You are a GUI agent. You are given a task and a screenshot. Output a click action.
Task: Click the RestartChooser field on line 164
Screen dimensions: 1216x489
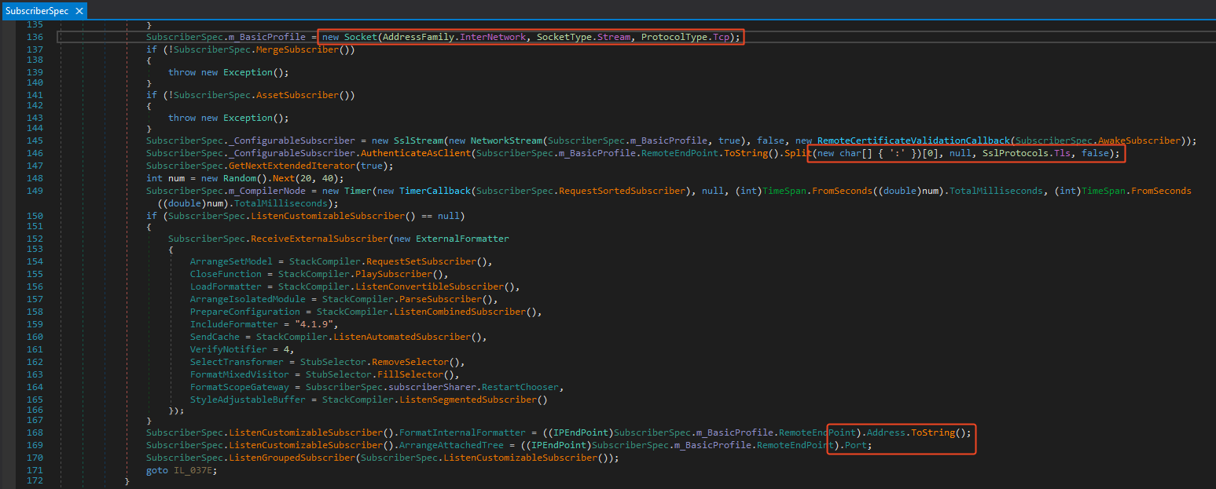(520, 387)
